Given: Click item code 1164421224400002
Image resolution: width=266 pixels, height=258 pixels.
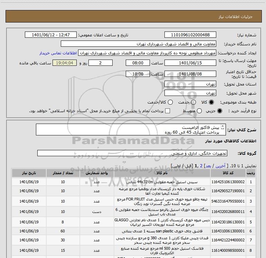Looking at the screenshot, I should tap(228, 240).
